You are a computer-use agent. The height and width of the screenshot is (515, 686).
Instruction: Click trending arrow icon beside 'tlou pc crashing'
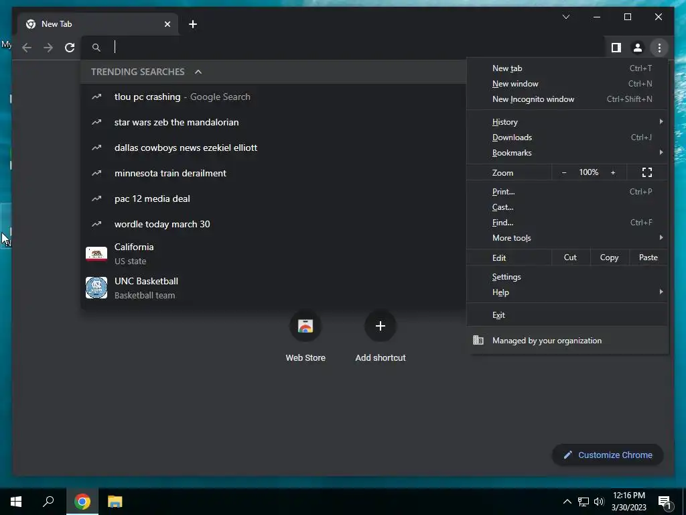click(96, 97)
